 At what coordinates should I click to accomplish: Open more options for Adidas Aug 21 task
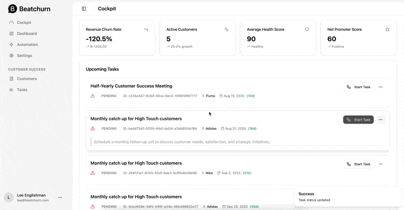381,120
